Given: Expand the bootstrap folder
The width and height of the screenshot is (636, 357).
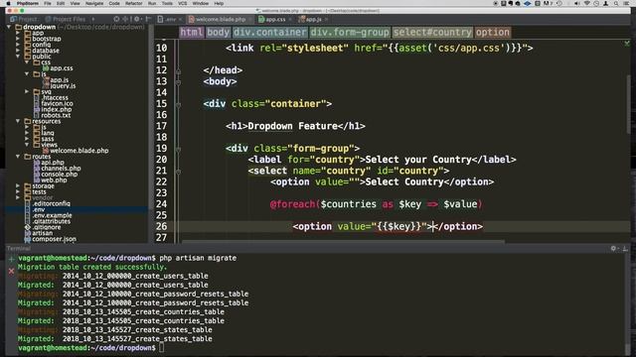Looking at the screenshot, I should (18, 39).
